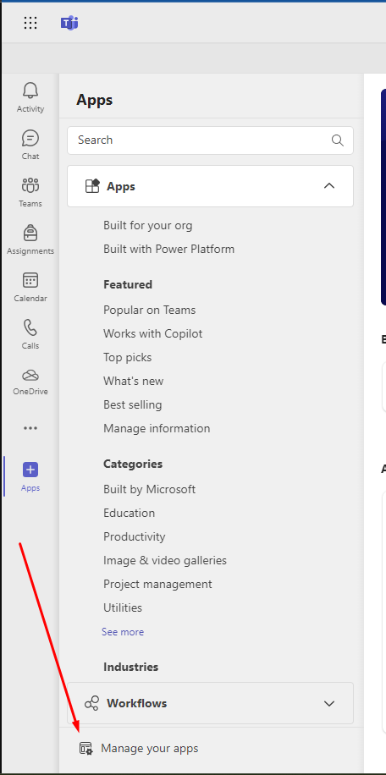386x775 pixels.
Task: Click the search magnifier icon
Action: (x=338, y=140)
